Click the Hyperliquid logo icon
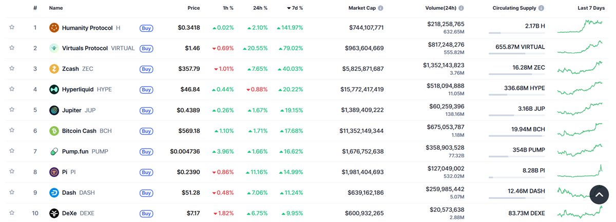 [54, 89]
